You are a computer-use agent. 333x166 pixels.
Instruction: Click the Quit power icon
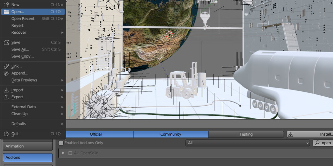6,134
